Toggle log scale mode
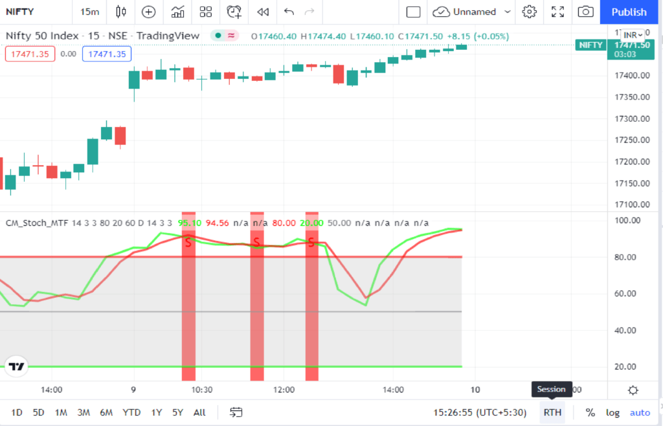 coord(612,412)
